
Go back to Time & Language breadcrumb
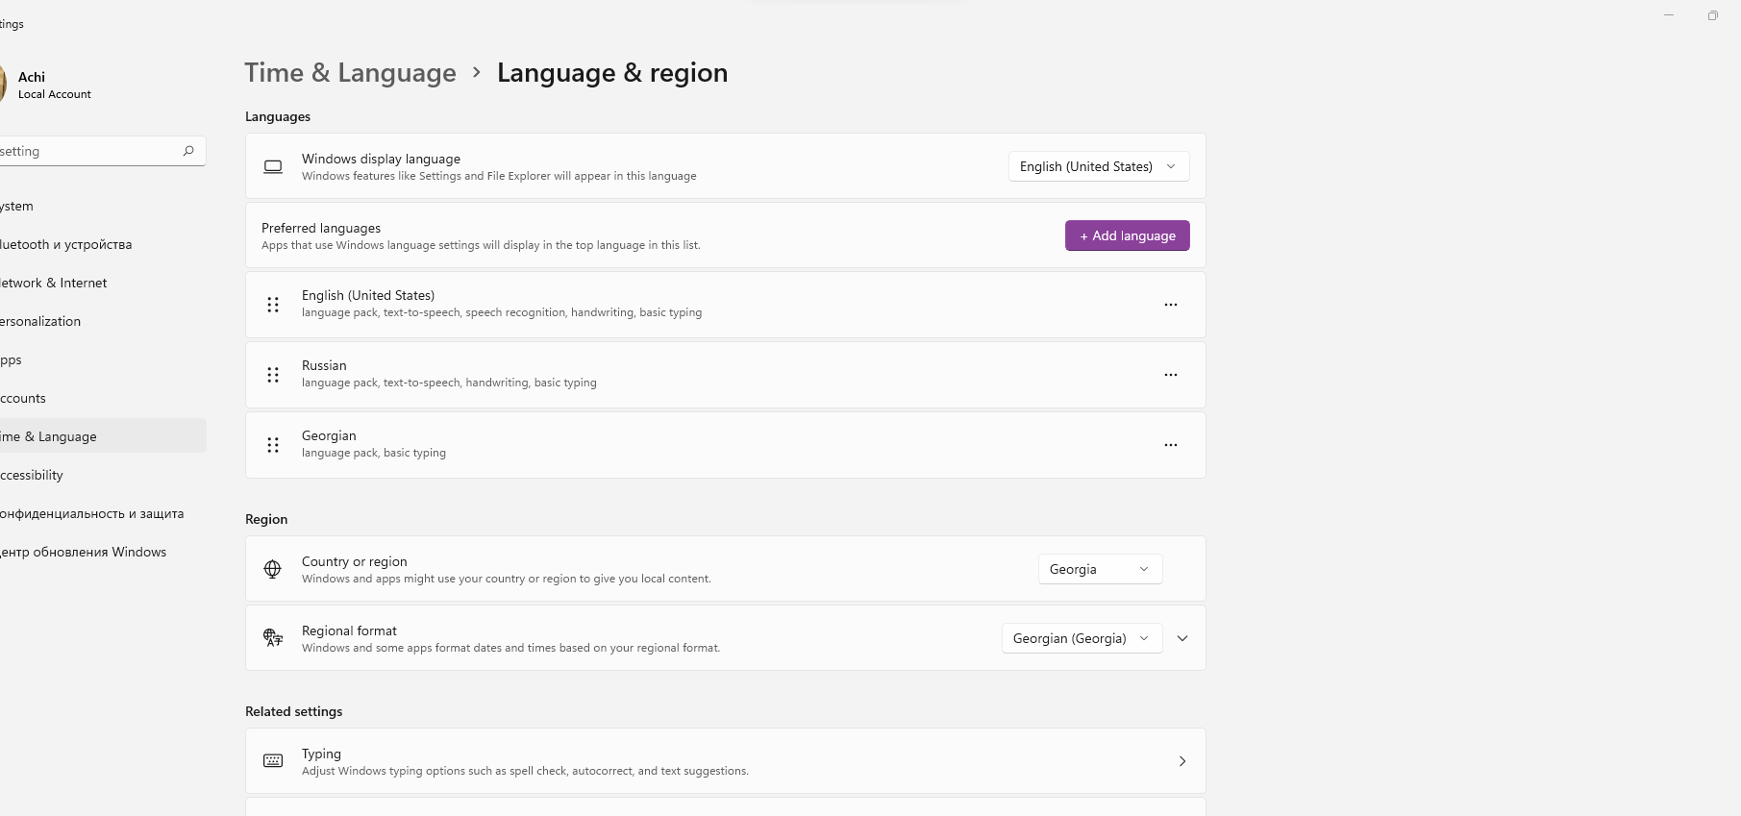(350, 73)
